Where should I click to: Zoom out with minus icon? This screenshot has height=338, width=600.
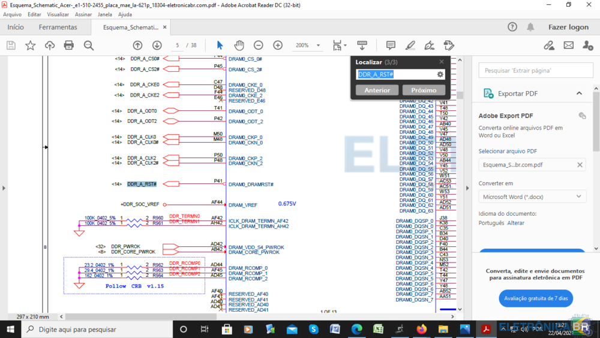259,45
